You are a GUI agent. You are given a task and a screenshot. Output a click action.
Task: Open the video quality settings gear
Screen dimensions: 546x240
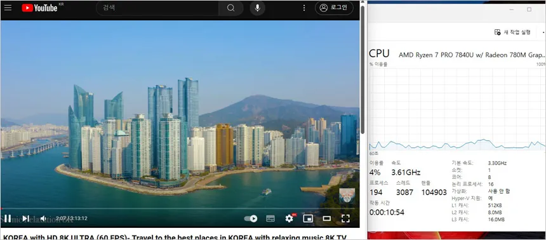[x=290, y=218]
